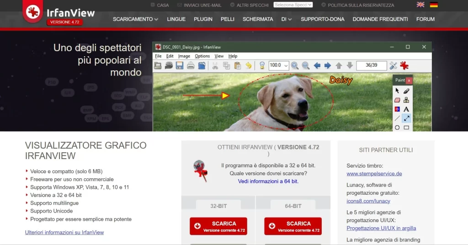The height and width of the screenshot is (245, 468).
Task: Click the 32-BIT SCARICA download button
Action: tap(218, 226)
